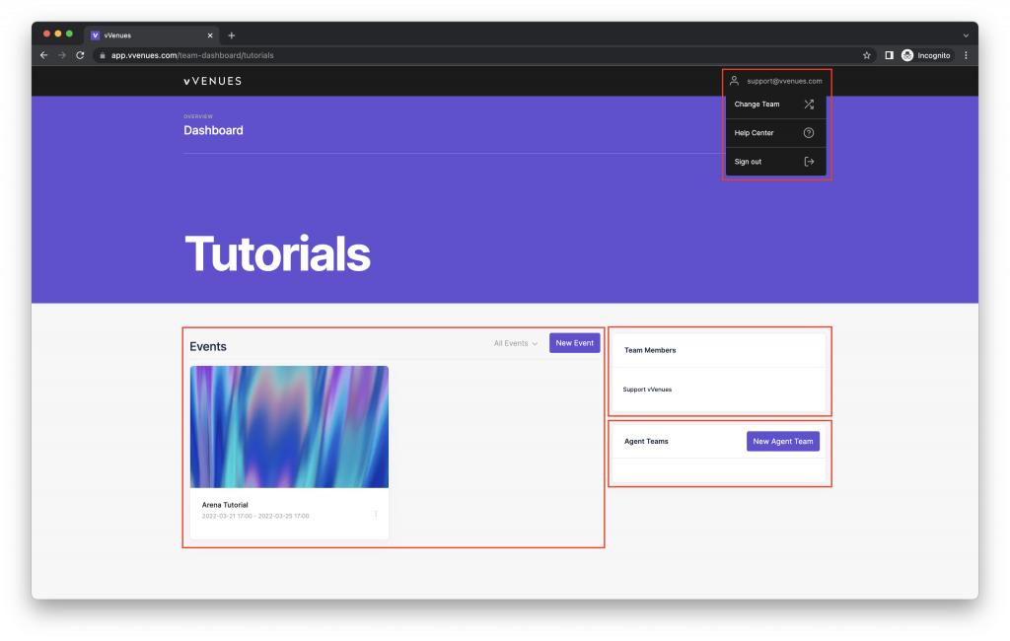1010x641 pixels.
Task: Expand the All Events filter dropdown
Action: [515, 343]
